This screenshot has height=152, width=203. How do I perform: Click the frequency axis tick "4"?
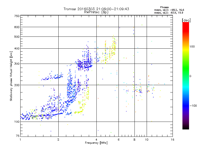pos(96,140)
